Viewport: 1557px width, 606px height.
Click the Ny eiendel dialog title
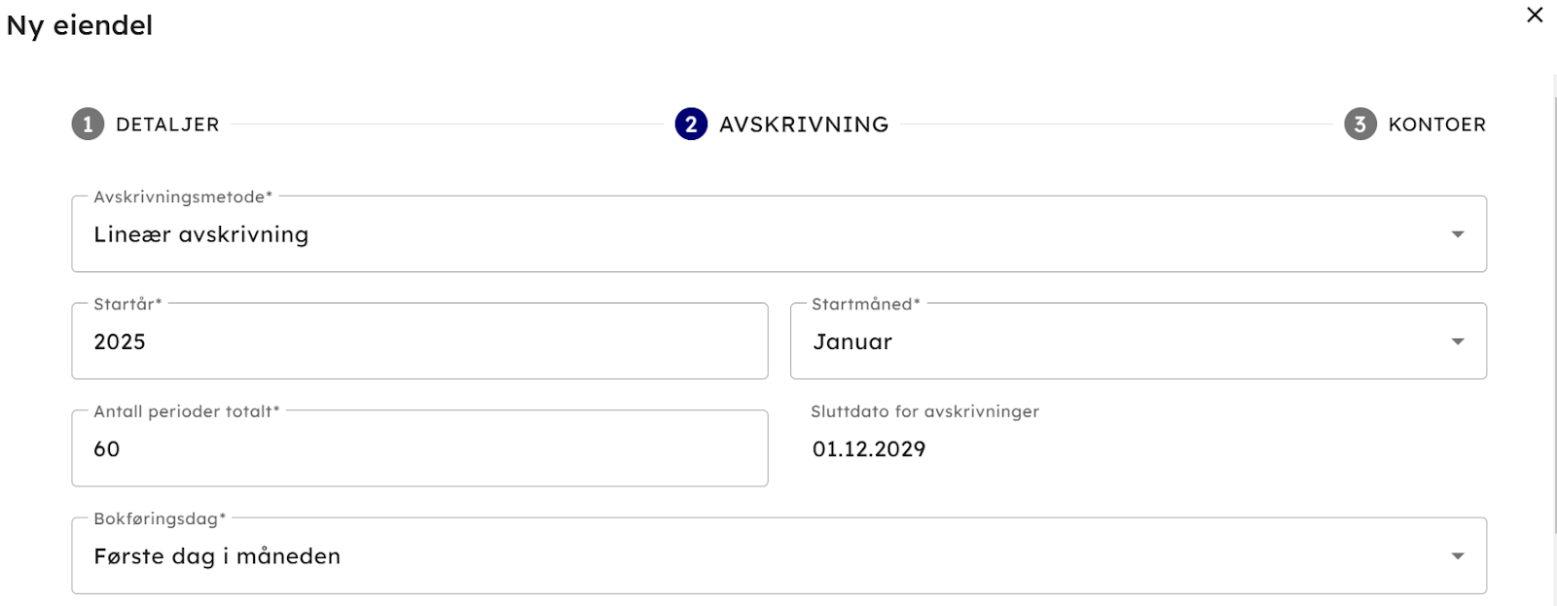pos(80,25)
